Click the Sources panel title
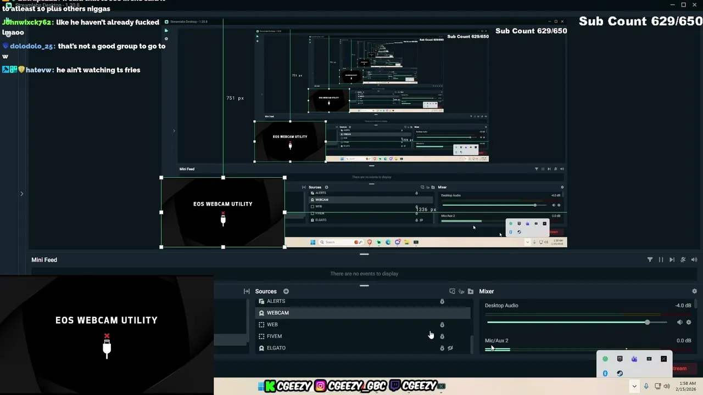Screen dimensions: 703x395 (x=266, y=291)
